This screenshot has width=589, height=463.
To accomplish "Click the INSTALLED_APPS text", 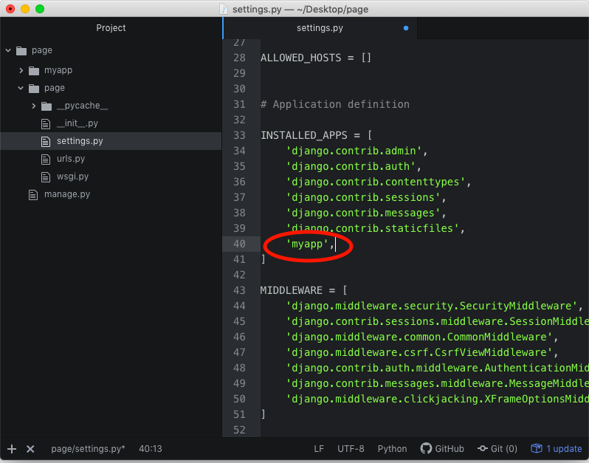I will pos(304,135).
